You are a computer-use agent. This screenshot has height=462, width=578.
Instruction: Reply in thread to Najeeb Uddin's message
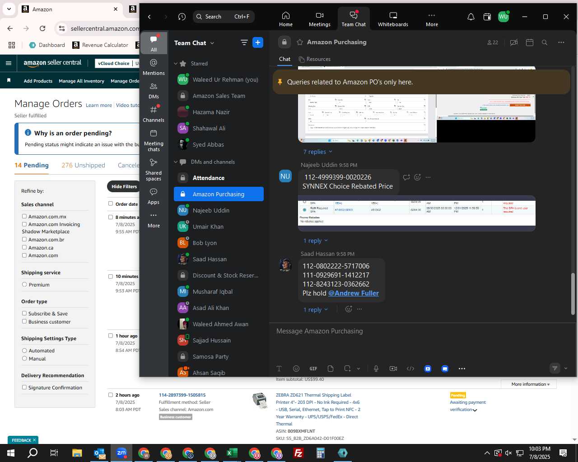tap(406, 177)
